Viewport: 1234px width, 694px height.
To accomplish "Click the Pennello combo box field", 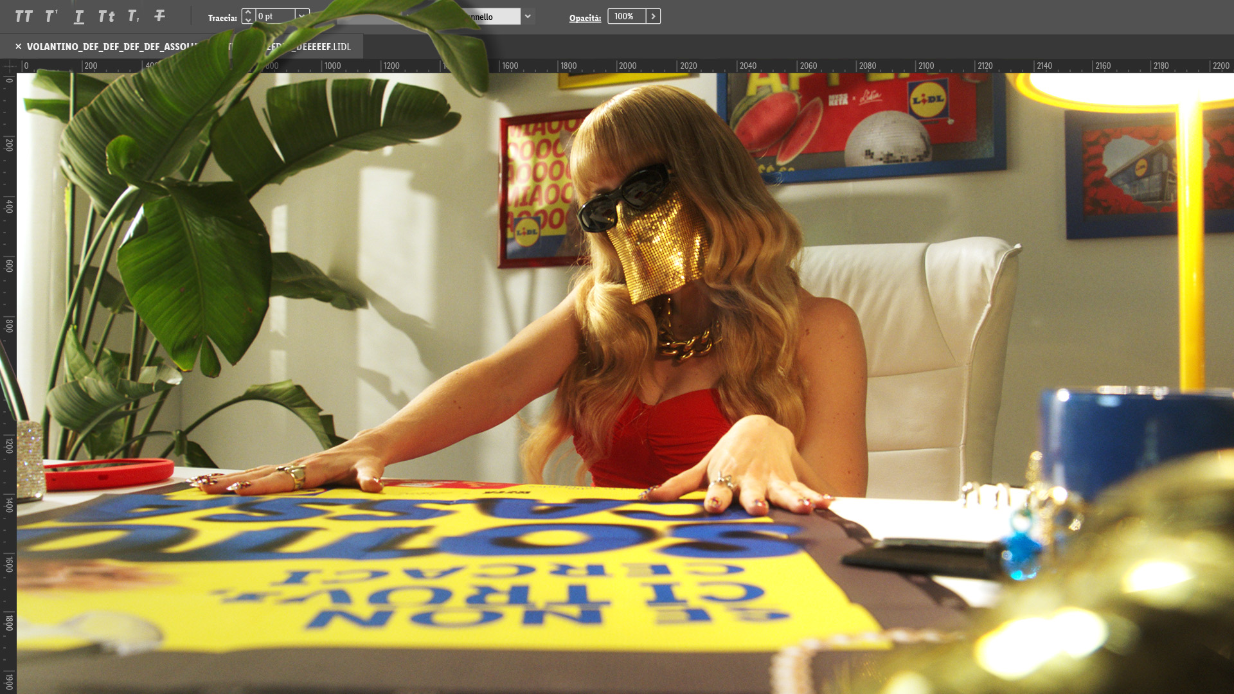I will pyautogui.click(x=498, y=17).
